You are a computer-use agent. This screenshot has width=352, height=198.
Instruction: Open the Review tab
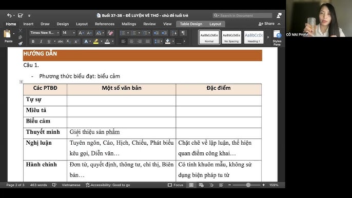[149, 24]
